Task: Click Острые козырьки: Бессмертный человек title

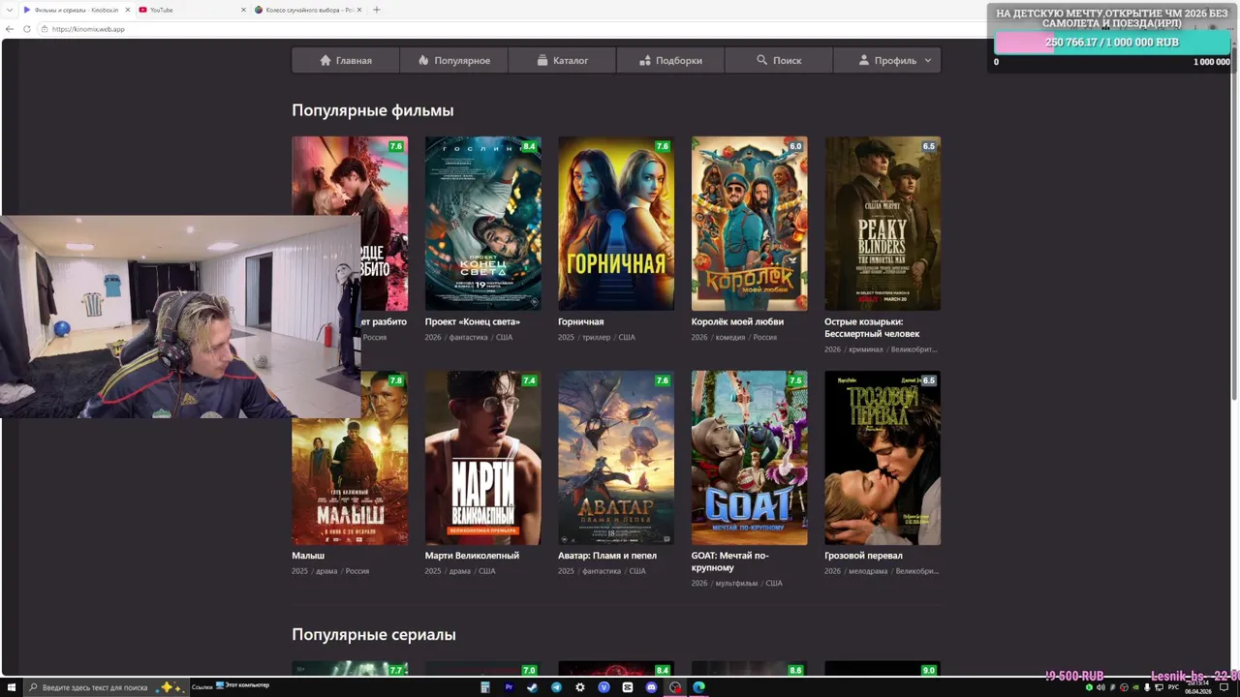Action: coord(872,327)
